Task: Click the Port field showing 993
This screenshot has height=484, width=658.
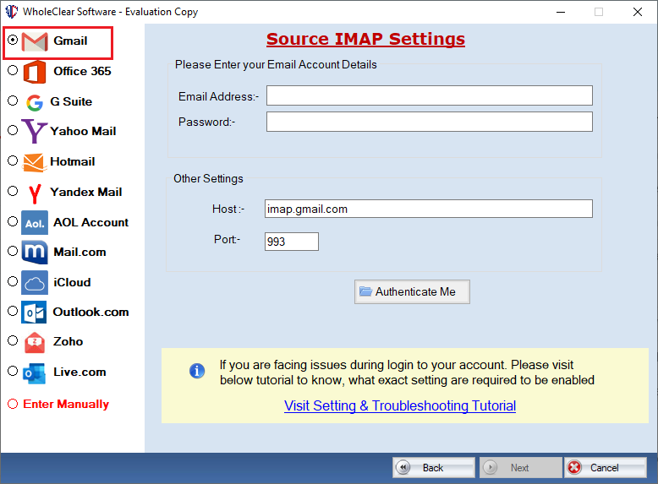Action: (x=292, y=242)
